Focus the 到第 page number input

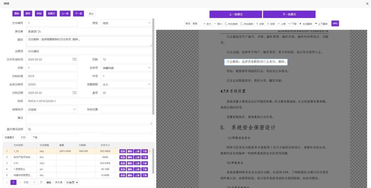click(34, 182)
